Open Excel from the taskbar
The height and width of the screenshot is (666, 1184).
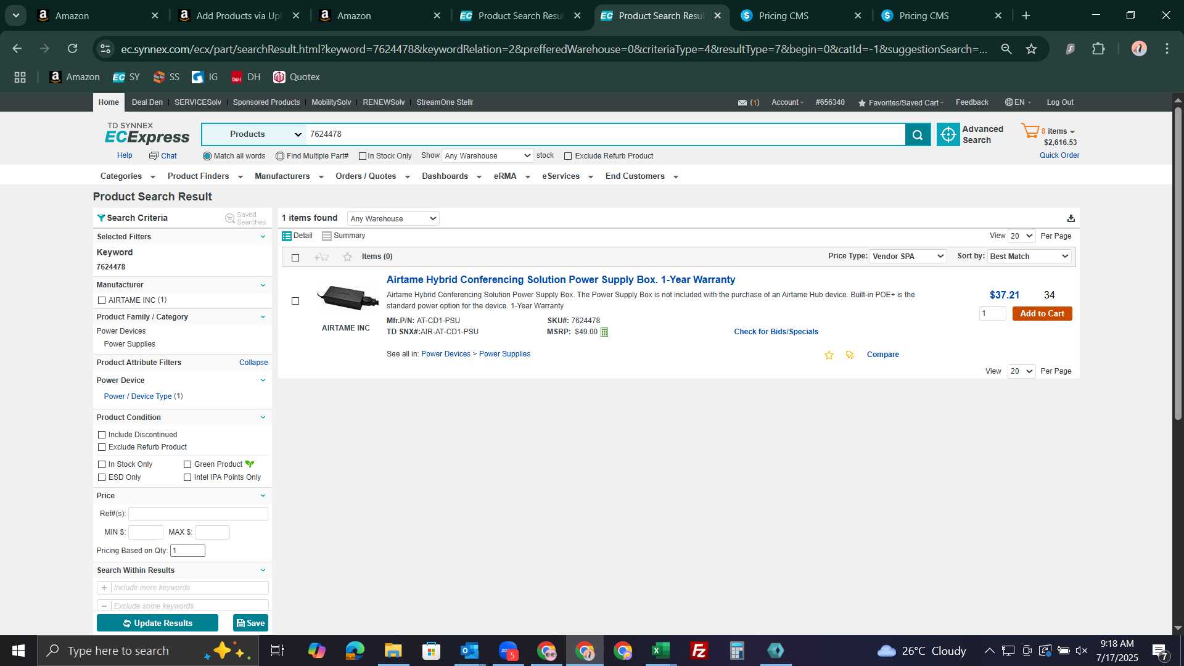[660, 651]
